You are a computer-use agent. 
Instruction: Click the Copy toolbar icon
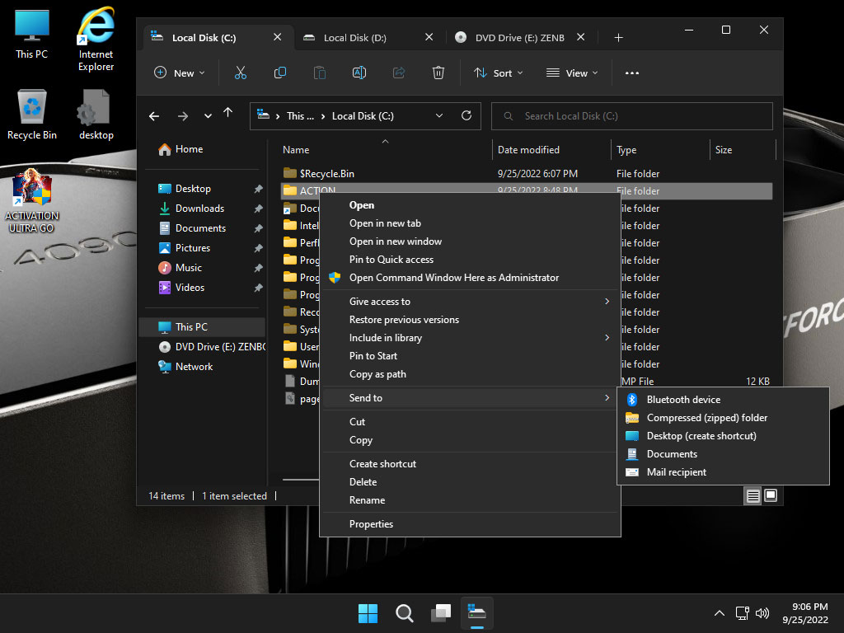coord(280,73)
